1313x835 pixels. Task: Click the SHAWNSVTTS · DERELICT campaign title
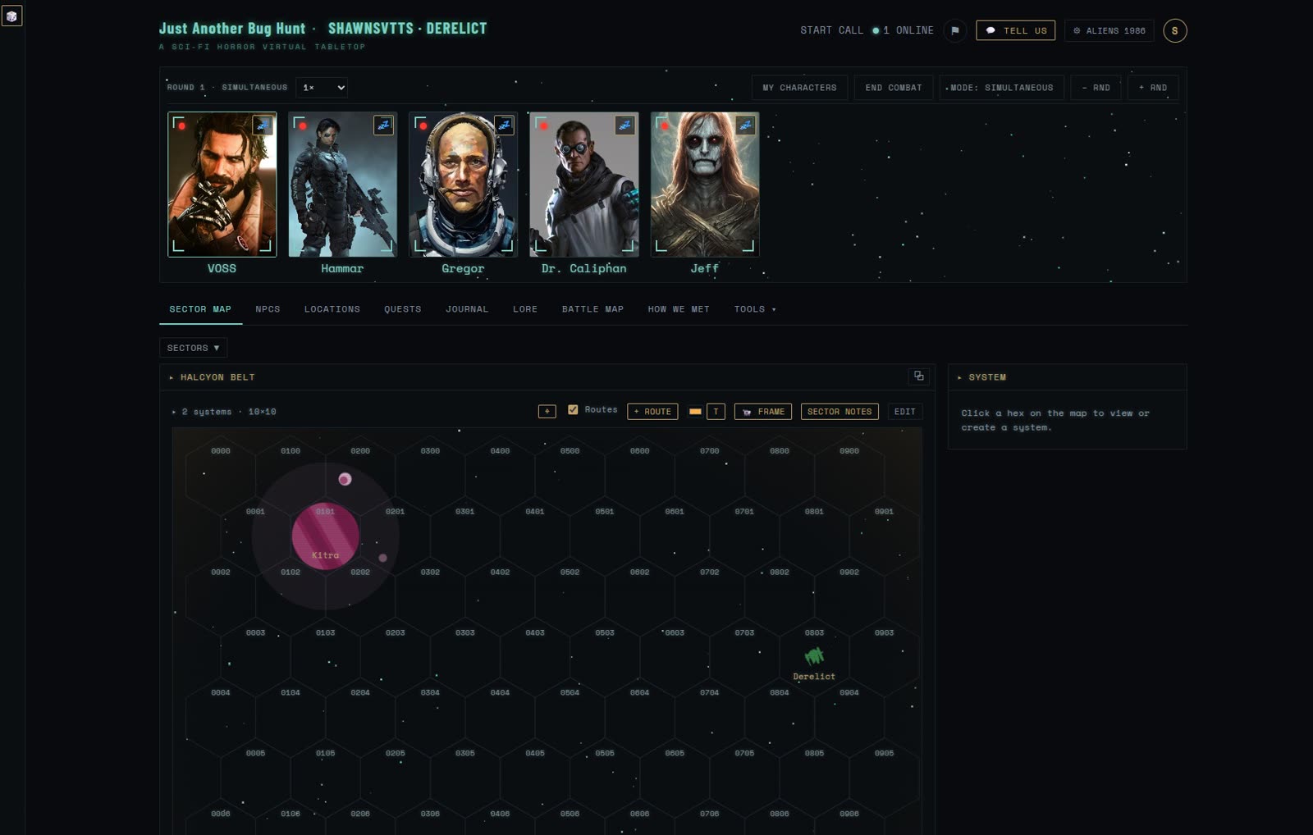pos(408,29)
